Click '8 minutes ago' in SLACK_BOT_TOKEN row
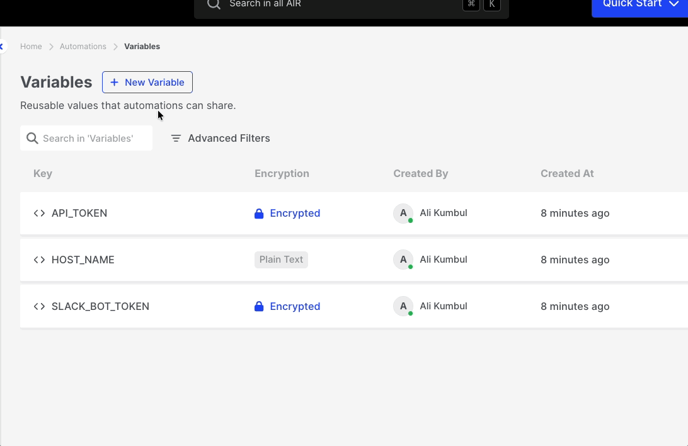Image resolution: width=688 pixels, height=446 pixels. tap(575, 306)
